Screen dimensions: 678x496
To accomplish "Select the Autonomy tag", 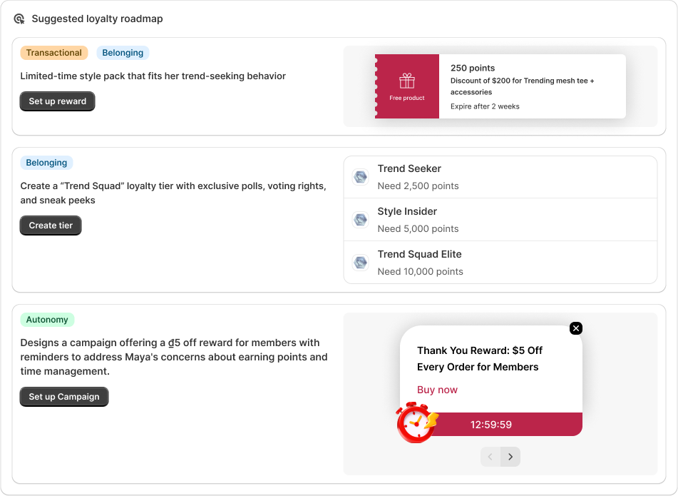I will click(47, 320).
